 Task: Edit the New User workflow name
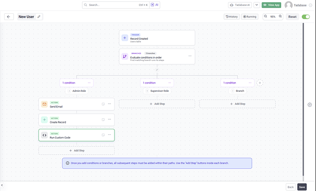pos(39,16)
